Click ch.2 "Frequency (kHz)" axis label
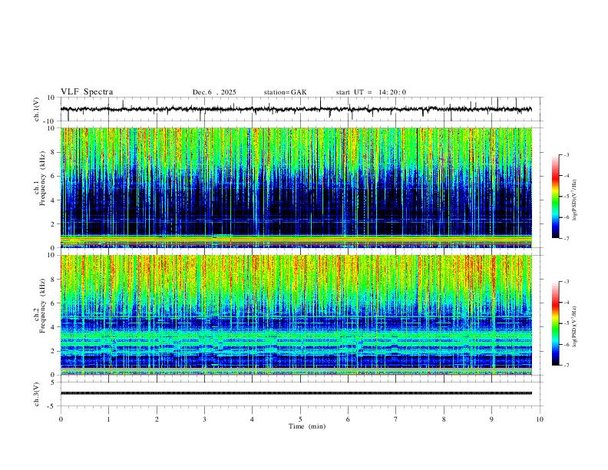This screenshot has width=608, height=470. [x=41, y=306]
